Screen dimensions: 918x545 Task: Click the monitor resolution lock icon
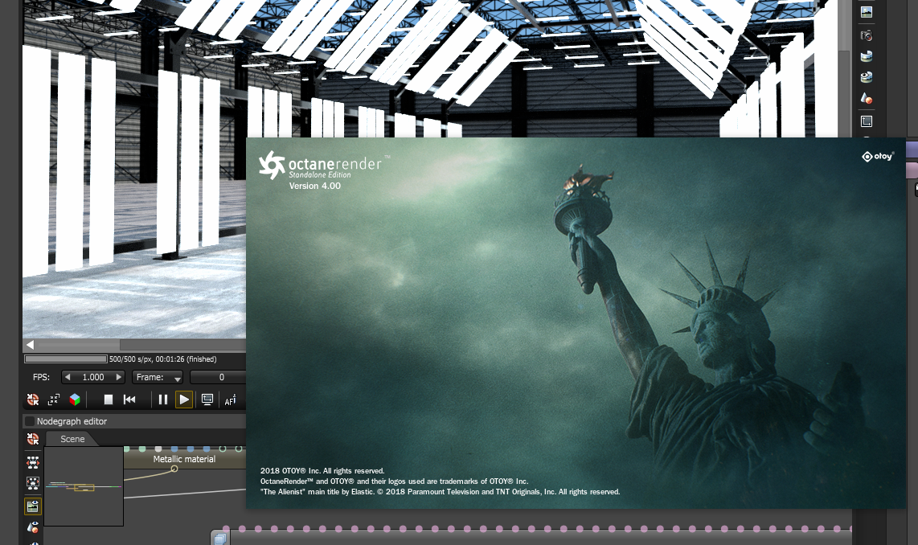207,400
